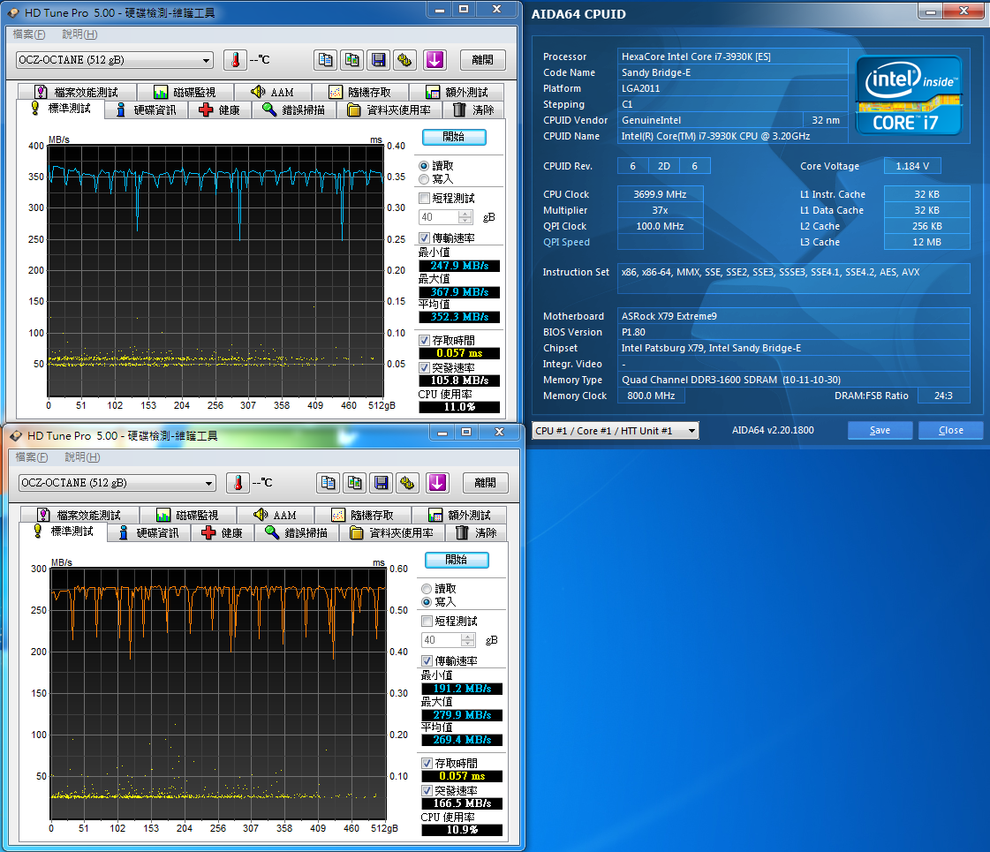The width and height of the screenshot is (990, 852).
Task: Toggle 突發速率 checkbox in upper HD Tune window
Action: tap(424, 367)
